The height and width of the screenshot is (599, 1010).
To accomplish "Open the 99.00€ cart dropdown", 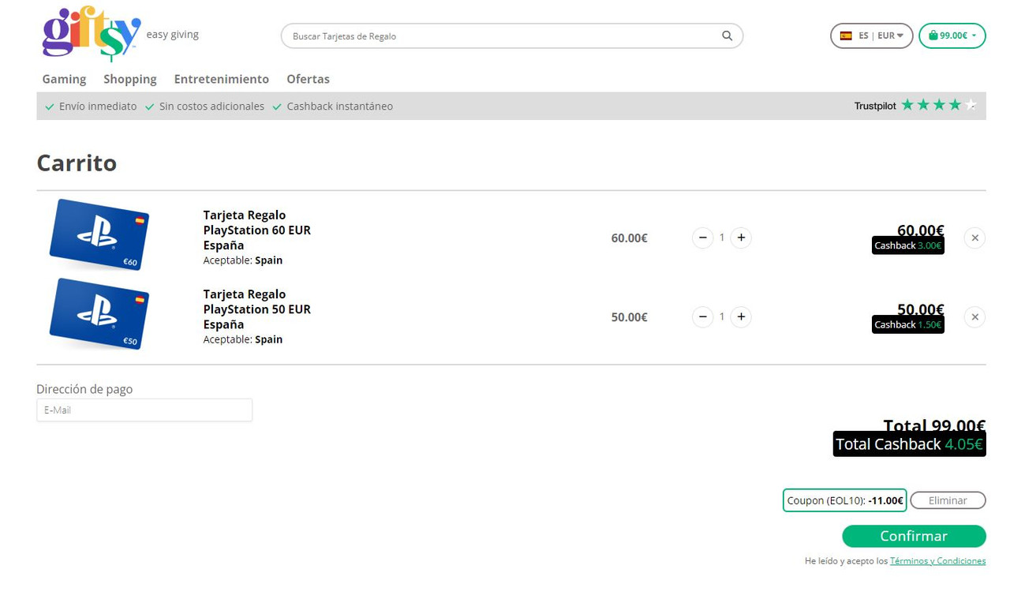I will pyautogui.click(x=952, y=36).
